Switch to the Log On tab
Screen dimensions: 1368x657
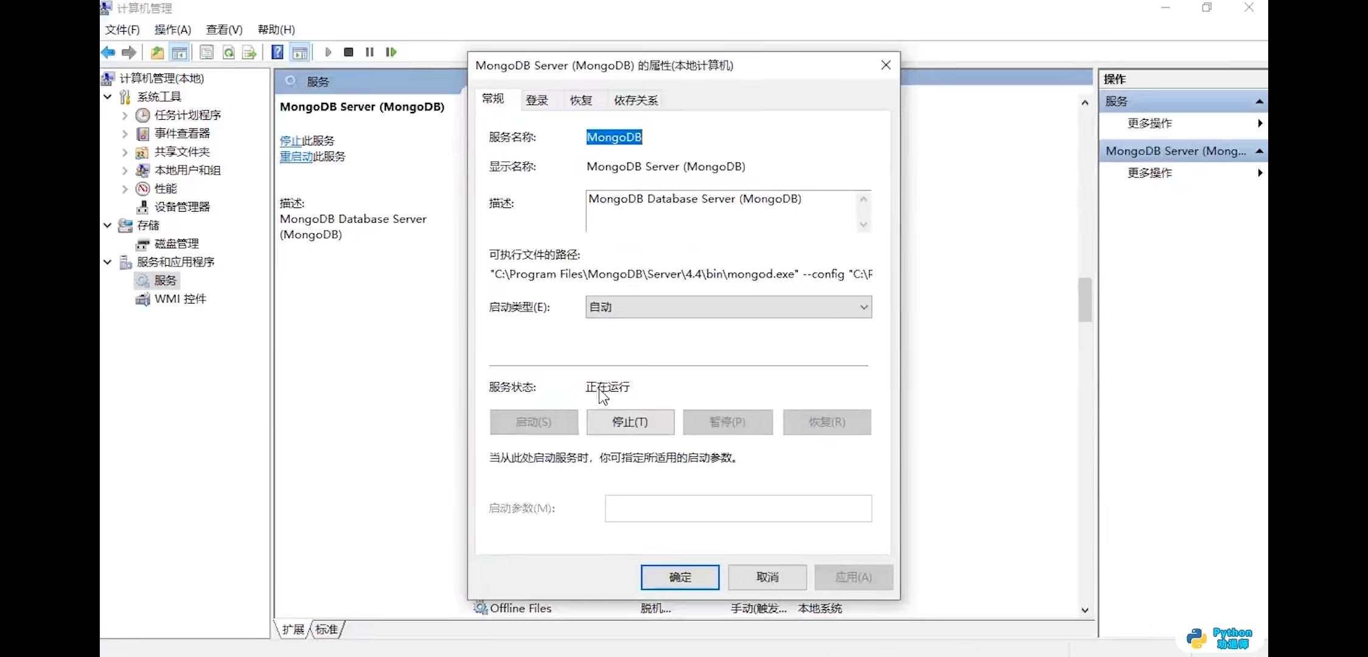point(536,100)
